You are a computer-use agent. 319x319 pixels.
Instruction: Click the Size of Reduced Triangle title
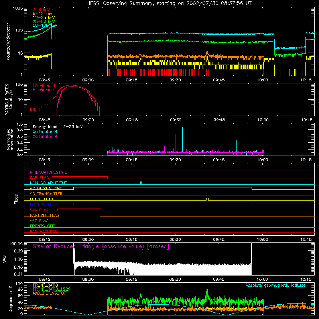coord(101,246)
